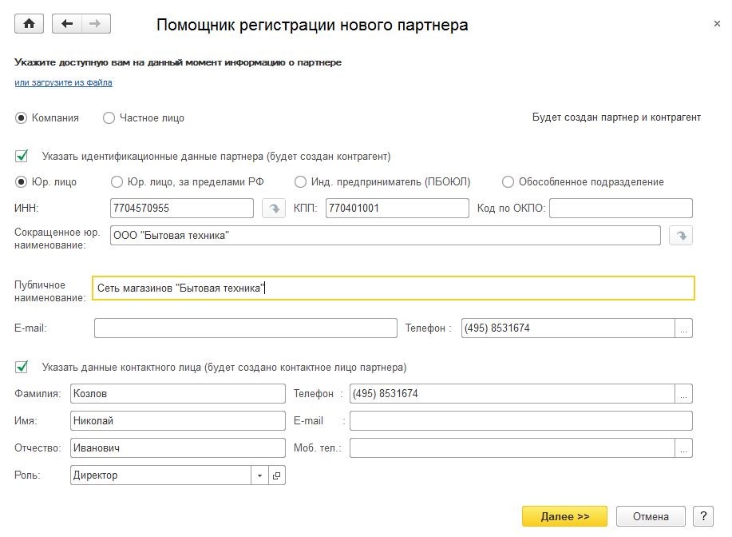
Task: Open contact person phone ellipsis button
Action: tap(683, 393)
